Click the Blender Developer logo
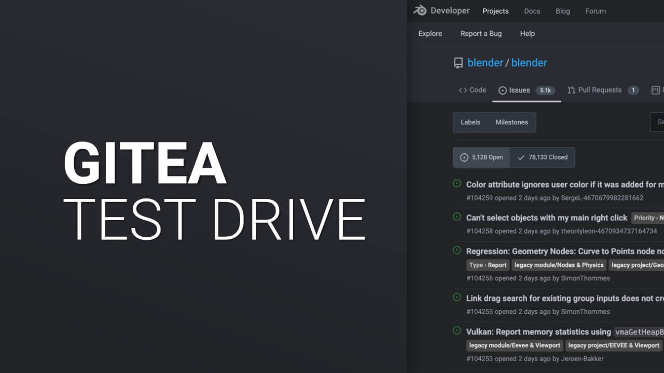 pyautogui.click(x=441, y=11)
